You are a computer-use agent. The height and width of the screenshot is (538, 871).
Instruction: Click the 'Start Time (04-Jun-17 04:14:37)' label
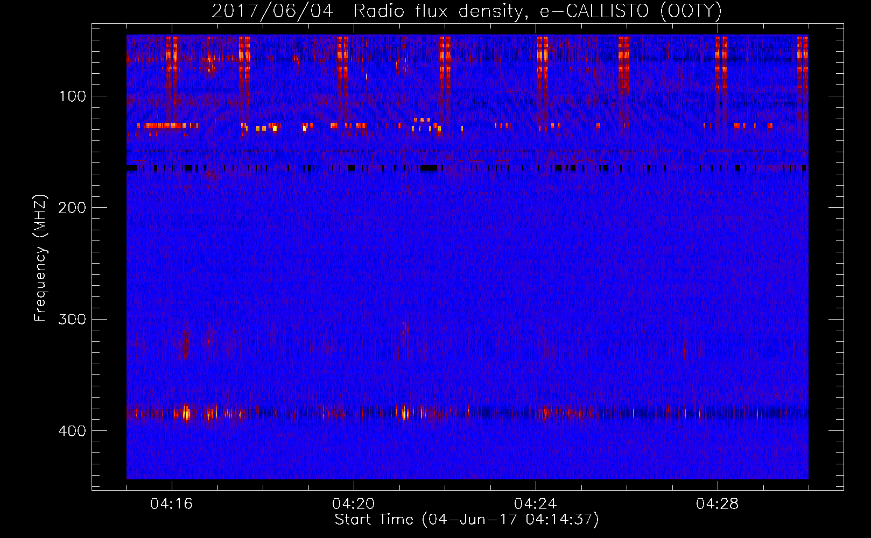[x=467, y=520]
